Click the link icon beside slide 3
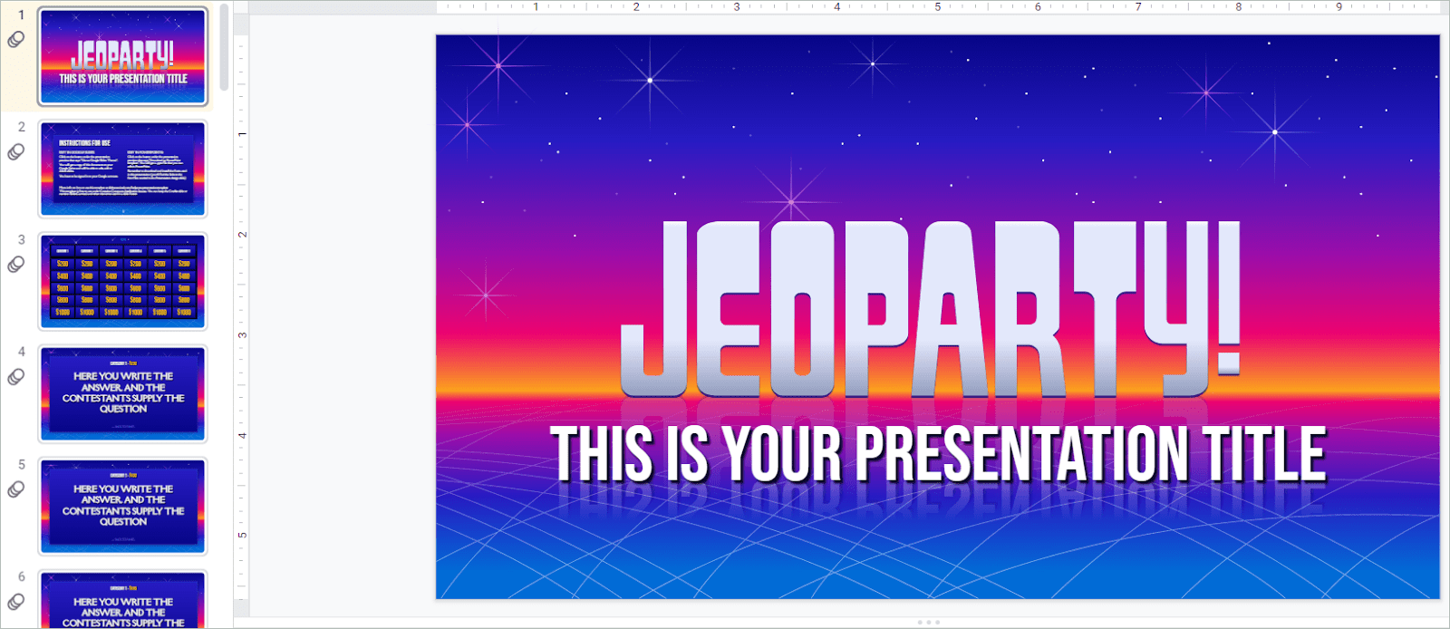The height and width of the screenshot is (629, 1450). pyautogui.click(x=16, y=265)
